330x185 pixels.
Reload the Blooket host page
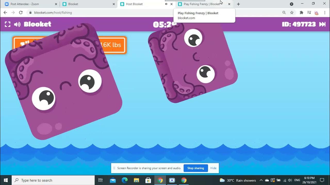click(x=21, y=13)
